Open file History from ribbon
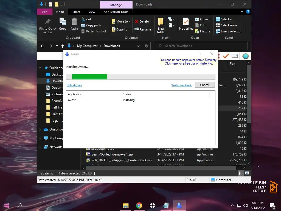 tap(202, 31)
